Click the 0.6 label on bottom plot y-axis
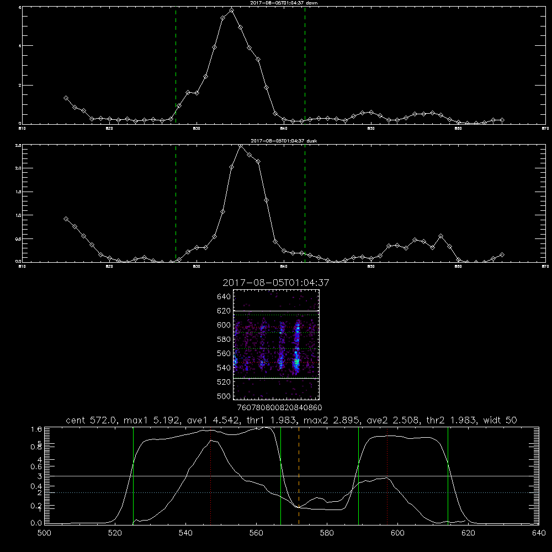Image resolution: width=552 pixels, height=552 pixels. coord(36,466)
